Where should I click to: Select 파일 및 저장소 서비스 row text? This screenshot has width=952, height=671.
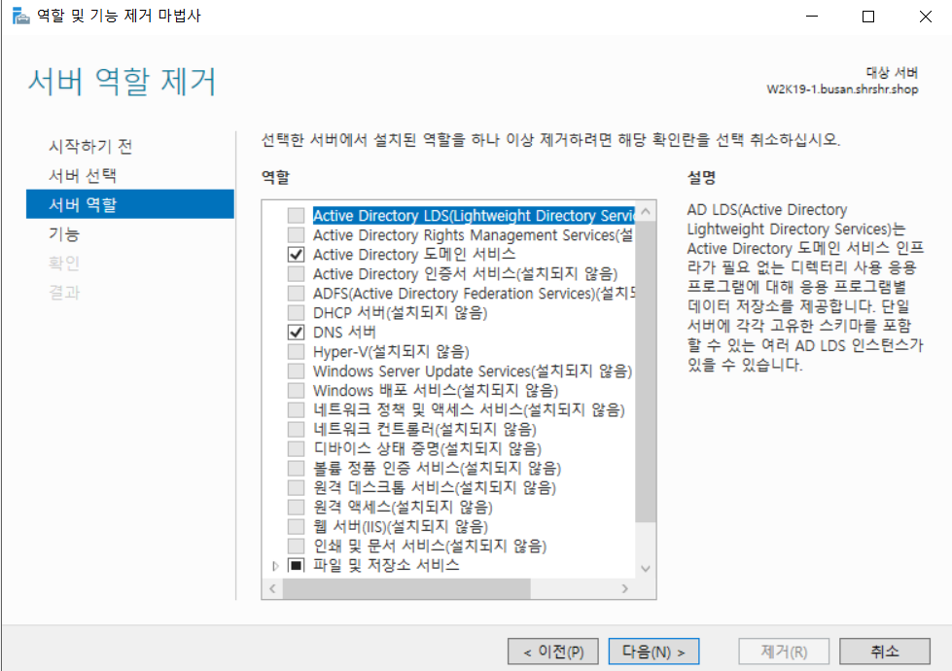(x=386, y=565)
